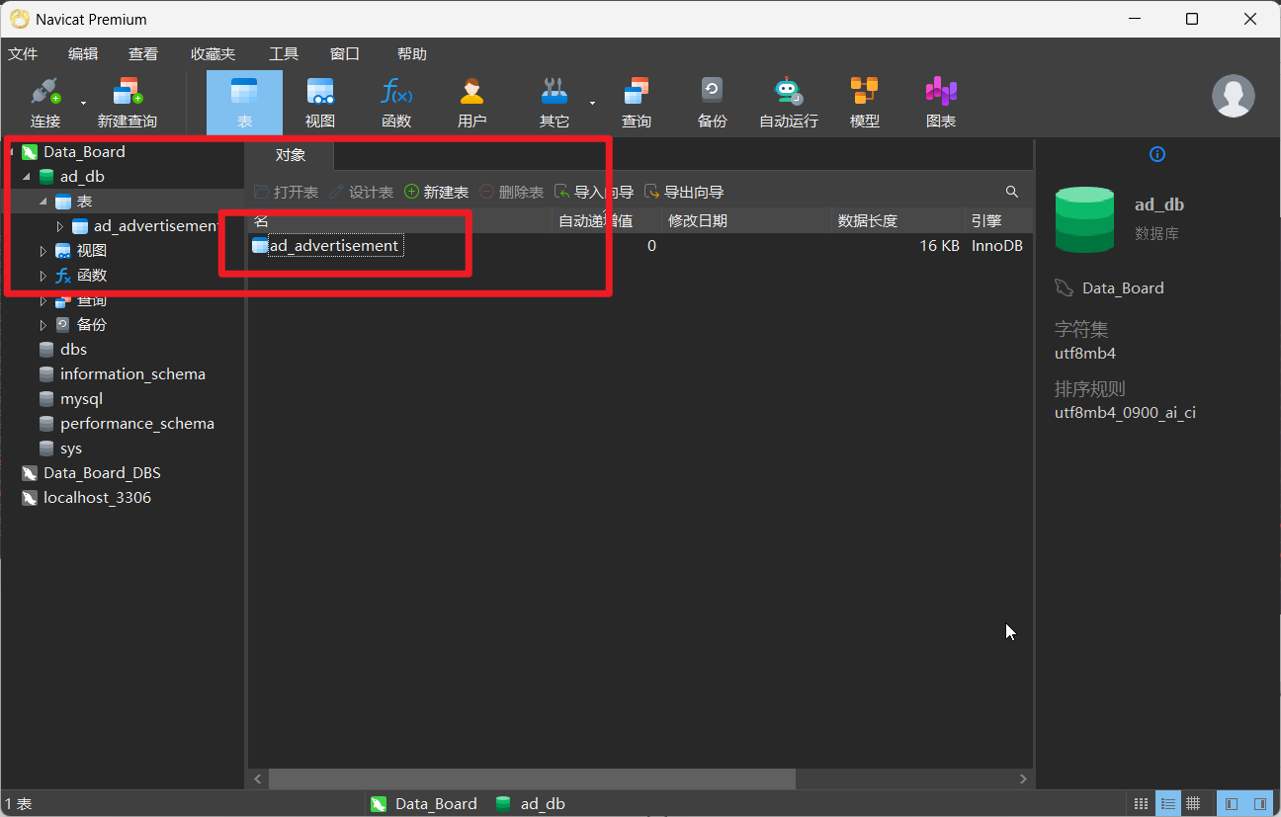Open the 视图 views toolbar button
This screenshot has width=1281, height=817.
coord(320,103)
